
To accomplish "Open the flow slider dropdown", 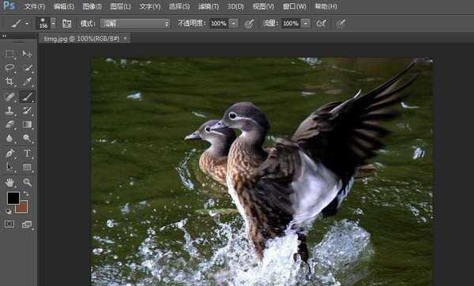I will (x=306, y=24).
